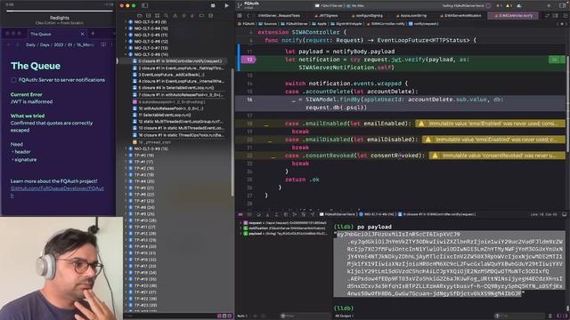
Task: Click the Simulate Location arrow icon
Action: coord(313,214)
